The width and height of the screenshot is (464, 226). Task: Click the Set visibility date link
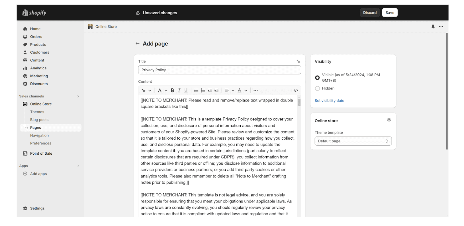(329, 101)
